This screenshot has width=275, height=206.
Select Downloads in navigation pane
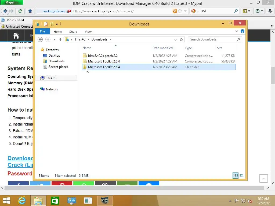pos(56,61)
